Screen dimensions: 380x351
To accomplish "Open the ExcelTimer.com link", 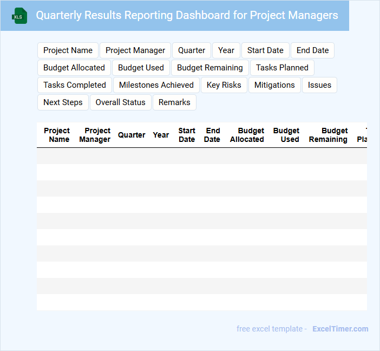I will (x=340, y=329).
